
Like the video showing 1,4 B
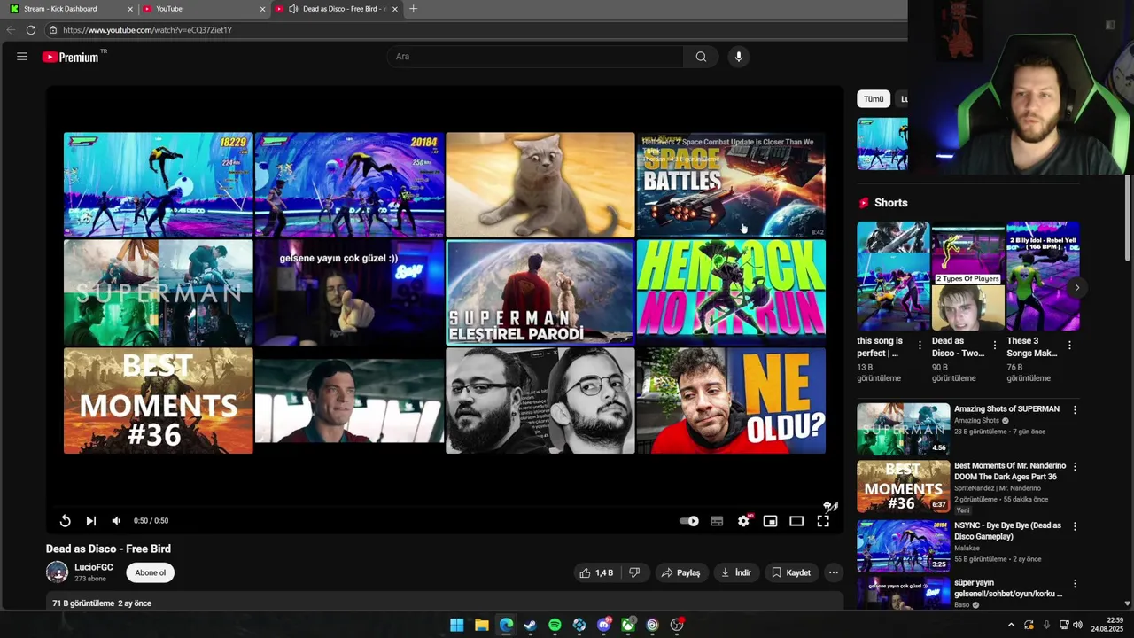click(x=596, y=572)
